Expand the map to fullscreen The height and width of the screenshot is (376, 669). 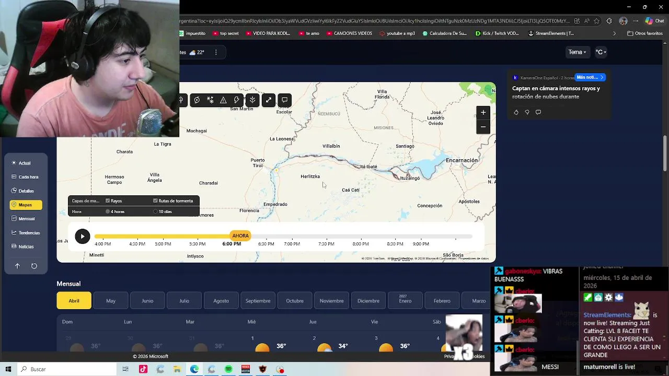click(269, 100)
